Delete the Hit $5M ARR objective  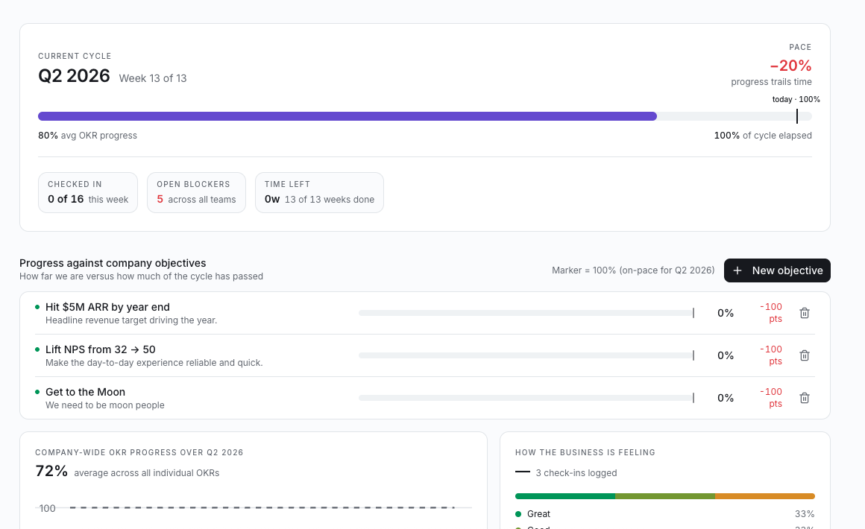click(x=805, y=313)
